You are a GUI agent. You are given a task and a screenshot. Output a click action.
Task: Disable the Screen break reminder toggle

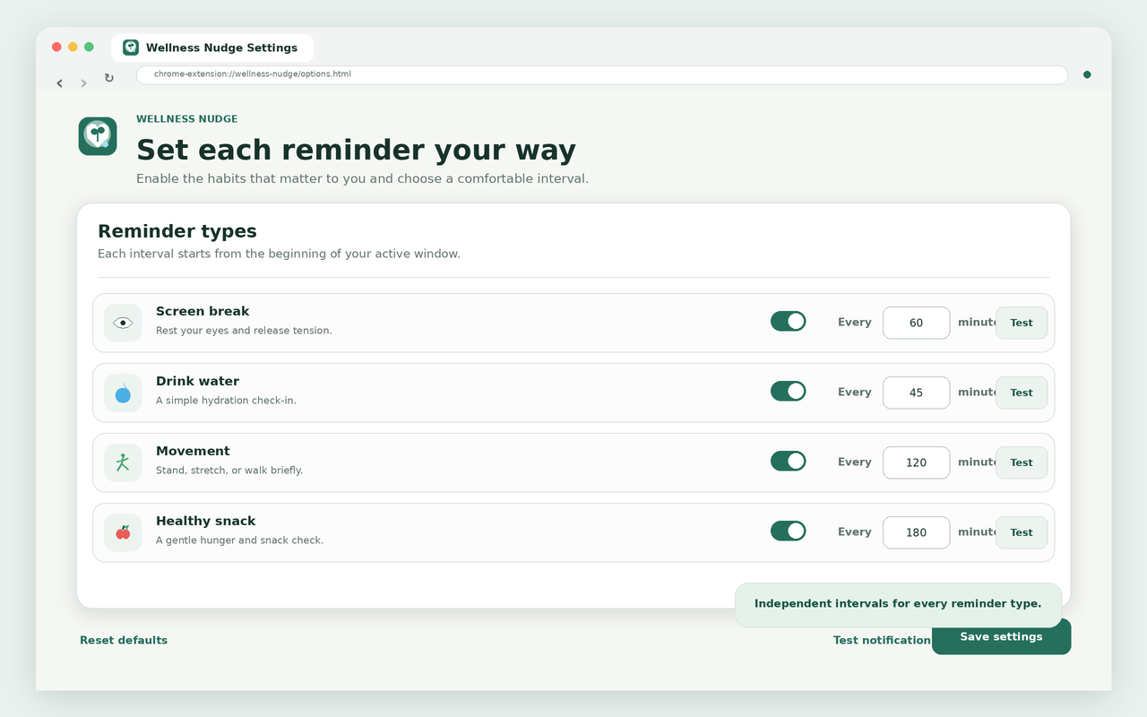click(789, 321)
